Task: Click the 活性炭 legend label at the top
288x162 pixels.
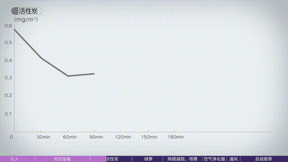Action: [x=28, y=11]
